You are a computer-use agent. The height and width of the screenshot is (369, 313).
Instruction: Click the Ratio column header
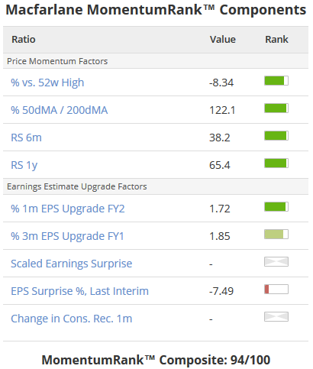click(x=24, y=40)
